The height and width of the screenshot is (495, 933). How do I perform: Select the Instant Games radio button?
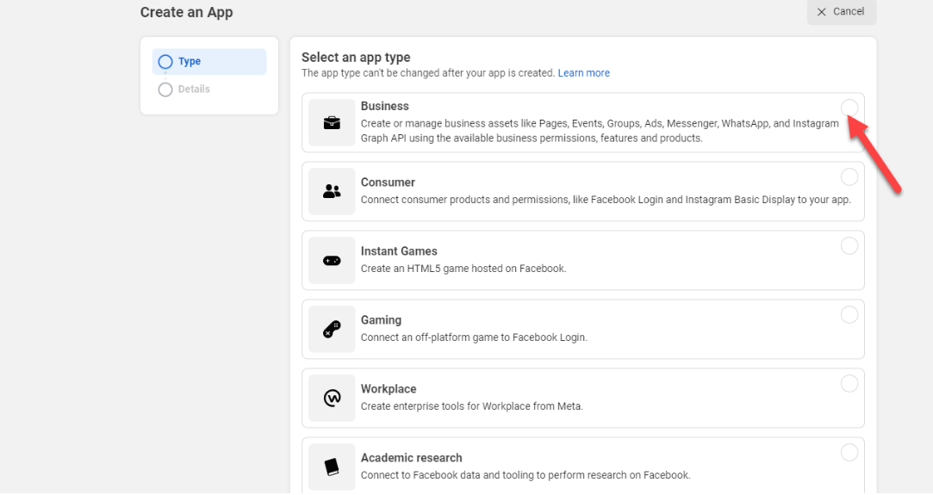pos(849,245)
